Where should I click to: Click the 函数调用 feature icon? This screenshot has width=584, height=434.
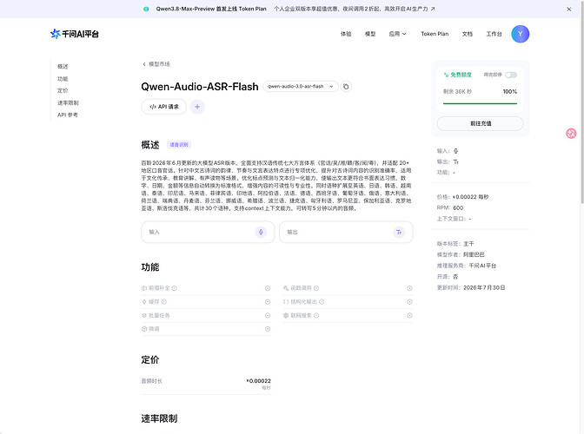coord(286,288)
